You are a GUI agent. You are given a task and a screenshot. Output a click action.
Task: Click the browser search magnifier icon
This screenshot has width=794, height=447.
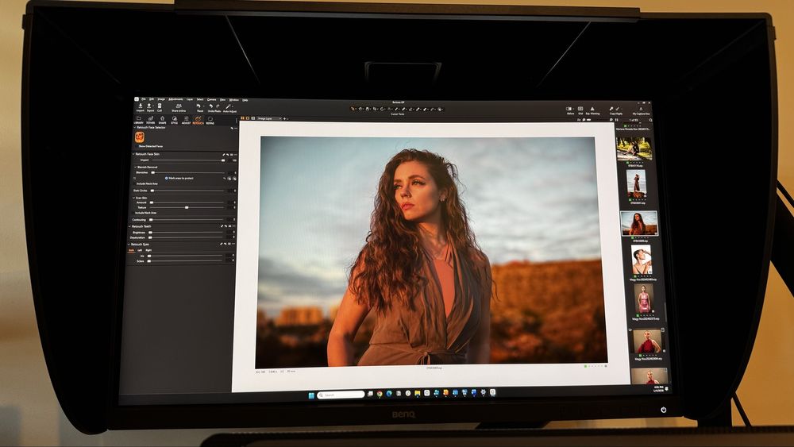(x=651, y=120)
